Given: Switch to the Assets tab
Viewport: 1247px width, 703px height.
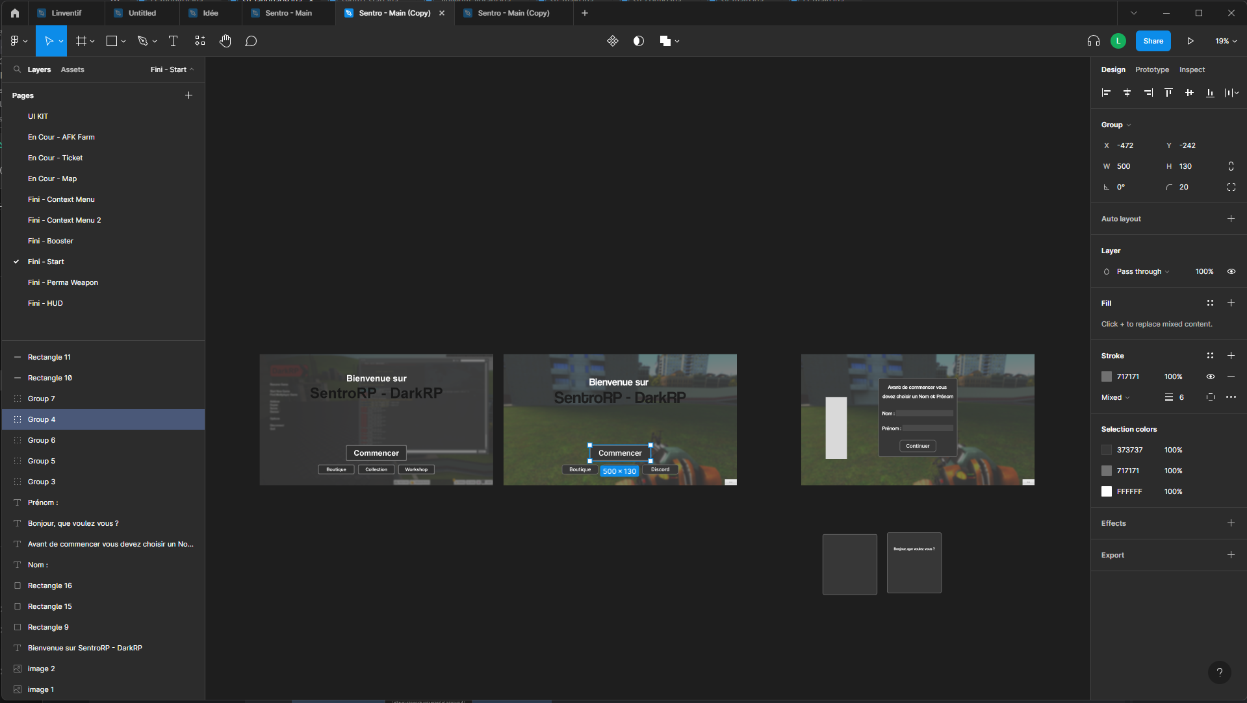Looking at the screenshot, I should tap(72, 69).
